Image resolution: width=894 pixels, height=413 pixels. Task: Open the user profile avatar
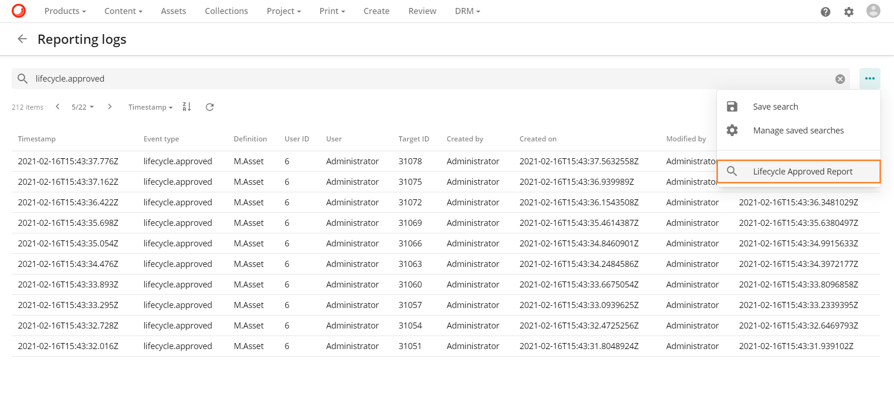pos(873,11)
